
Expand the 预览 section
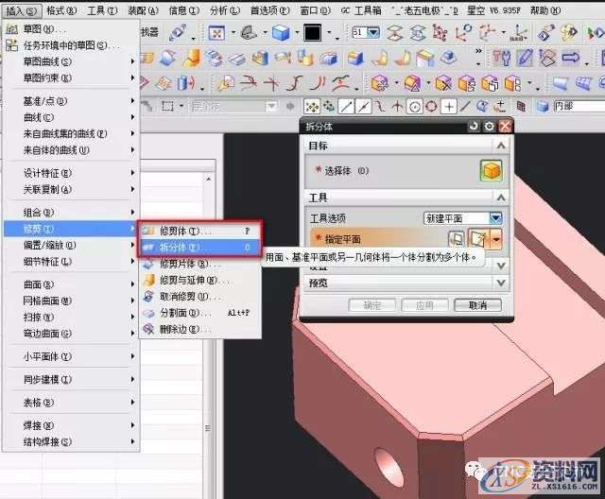501,283
